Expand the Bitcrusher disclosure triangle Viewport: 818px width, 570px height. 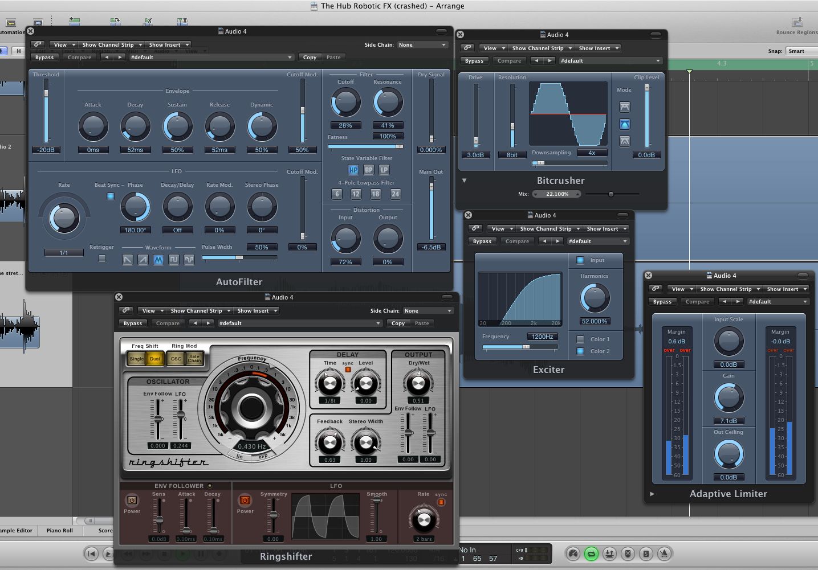464,181
